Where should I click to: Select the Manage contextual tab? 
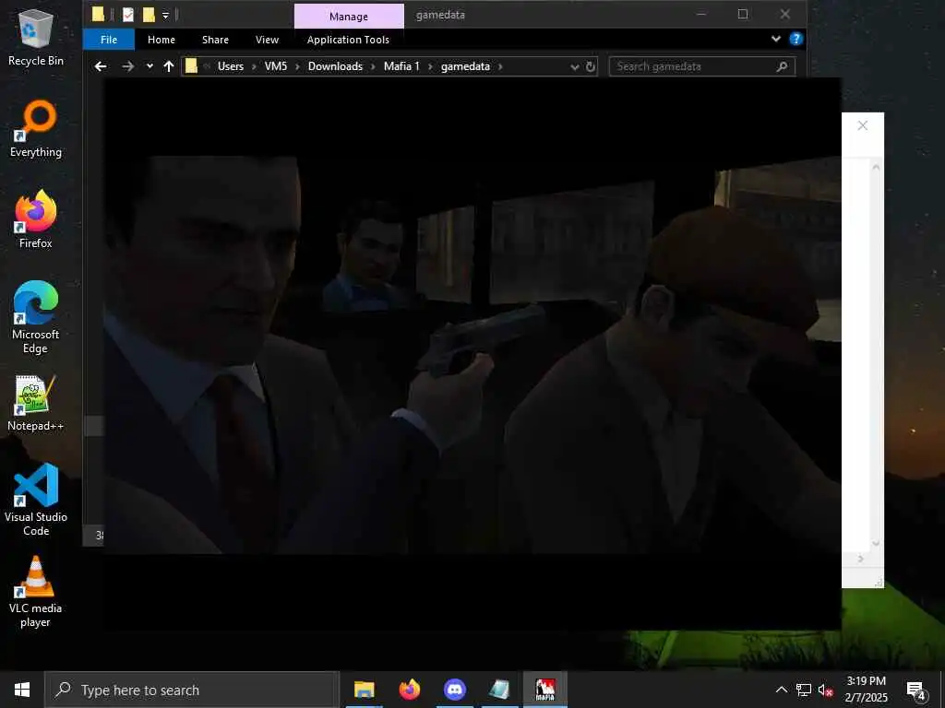coord(349,17)
